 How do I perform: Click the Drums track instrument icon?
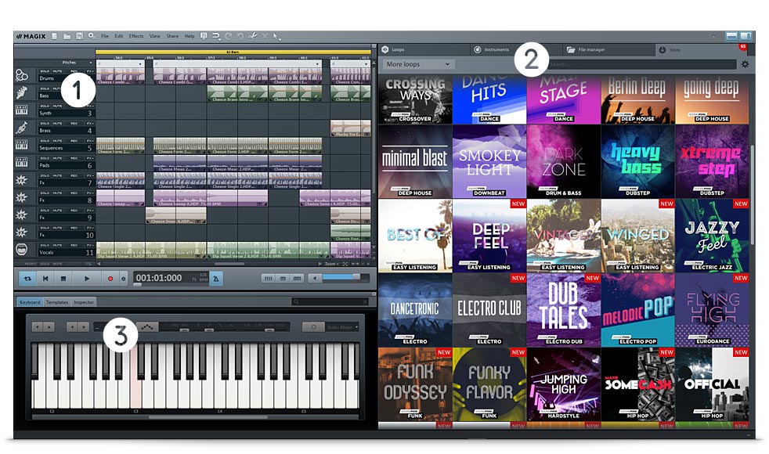21,76
